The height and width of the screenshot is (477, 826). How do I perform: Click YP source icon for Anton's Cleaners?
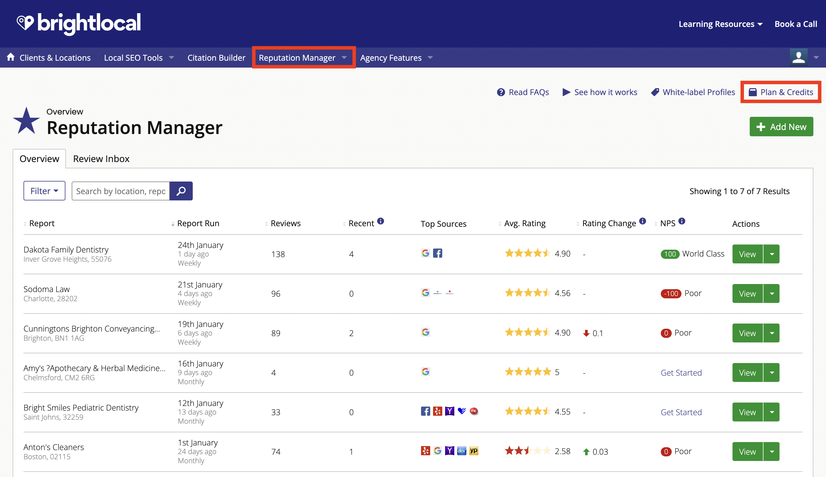point(474,451)
